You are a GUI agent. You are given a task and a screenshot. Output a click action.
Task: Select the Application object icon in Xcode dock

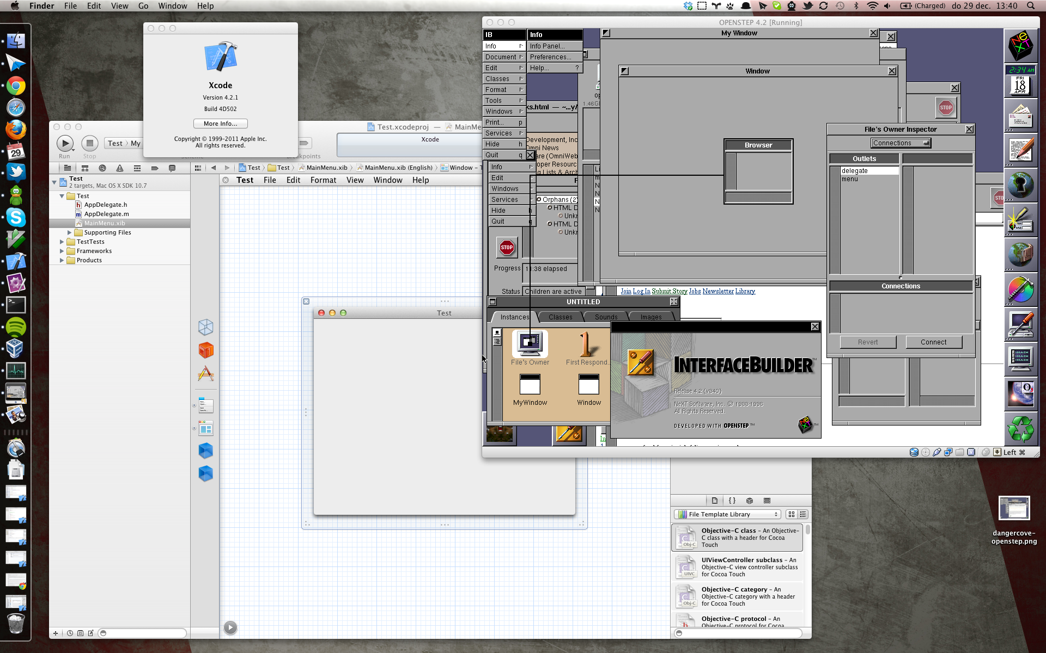point(206,373)
